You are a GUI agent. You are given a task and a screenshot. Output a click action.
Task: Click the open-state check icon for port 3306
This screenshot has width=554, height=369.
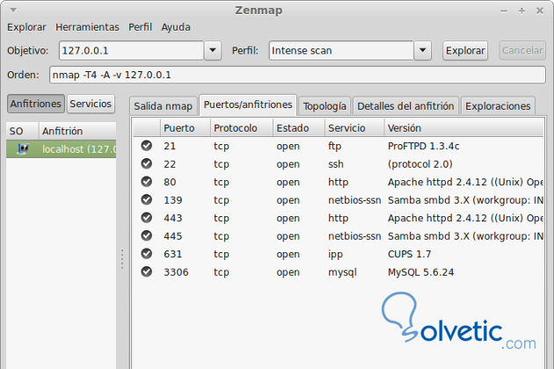tap(146, 271)
